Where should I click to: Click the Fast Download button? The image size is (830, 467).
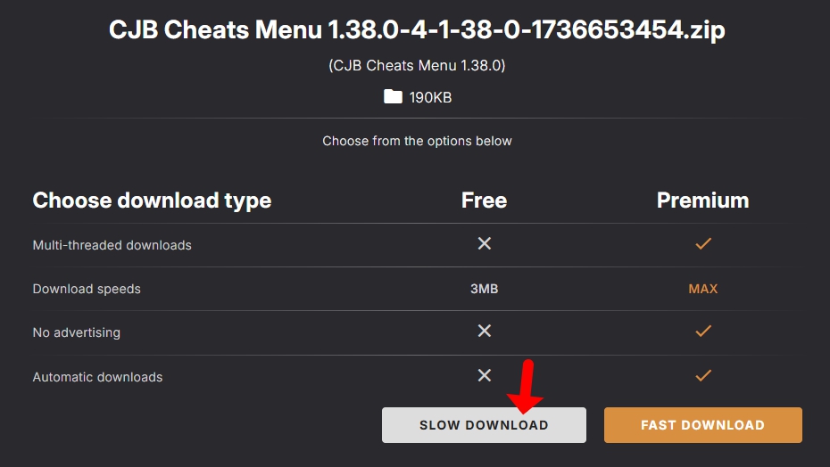(x=703, y=425)
